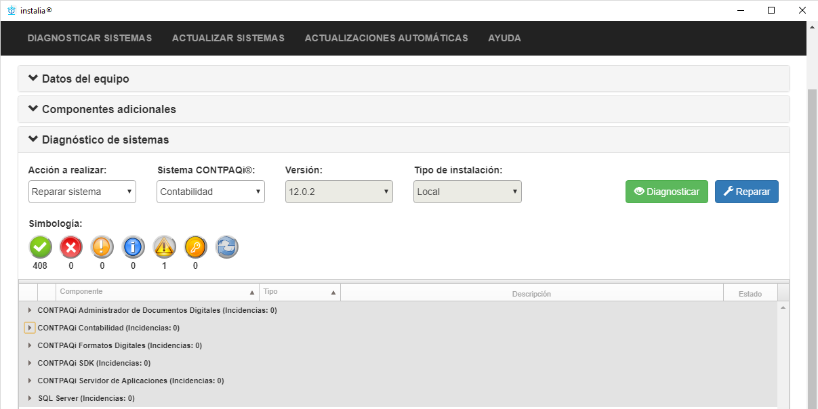Click the red X error symbology icon
The image size is (818, 409).
pyautogui.click(x=71, y=247)
